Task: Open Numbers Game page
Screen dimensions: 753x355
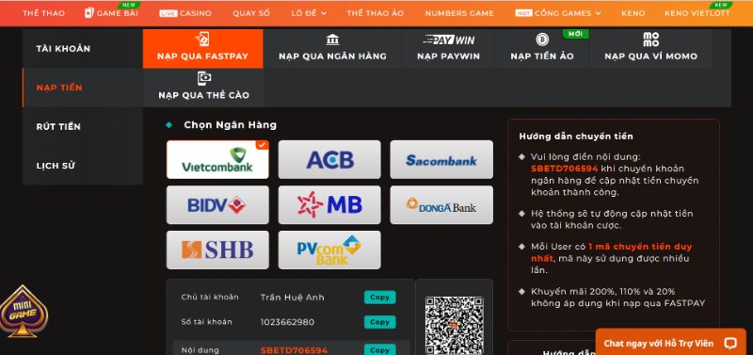Action: click(459, 13)
